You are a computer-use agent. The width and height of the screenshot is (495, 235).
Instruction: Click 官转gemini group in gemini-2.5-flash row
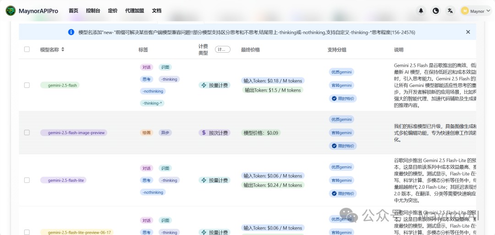pyautogui.click(x=341, y=85)
